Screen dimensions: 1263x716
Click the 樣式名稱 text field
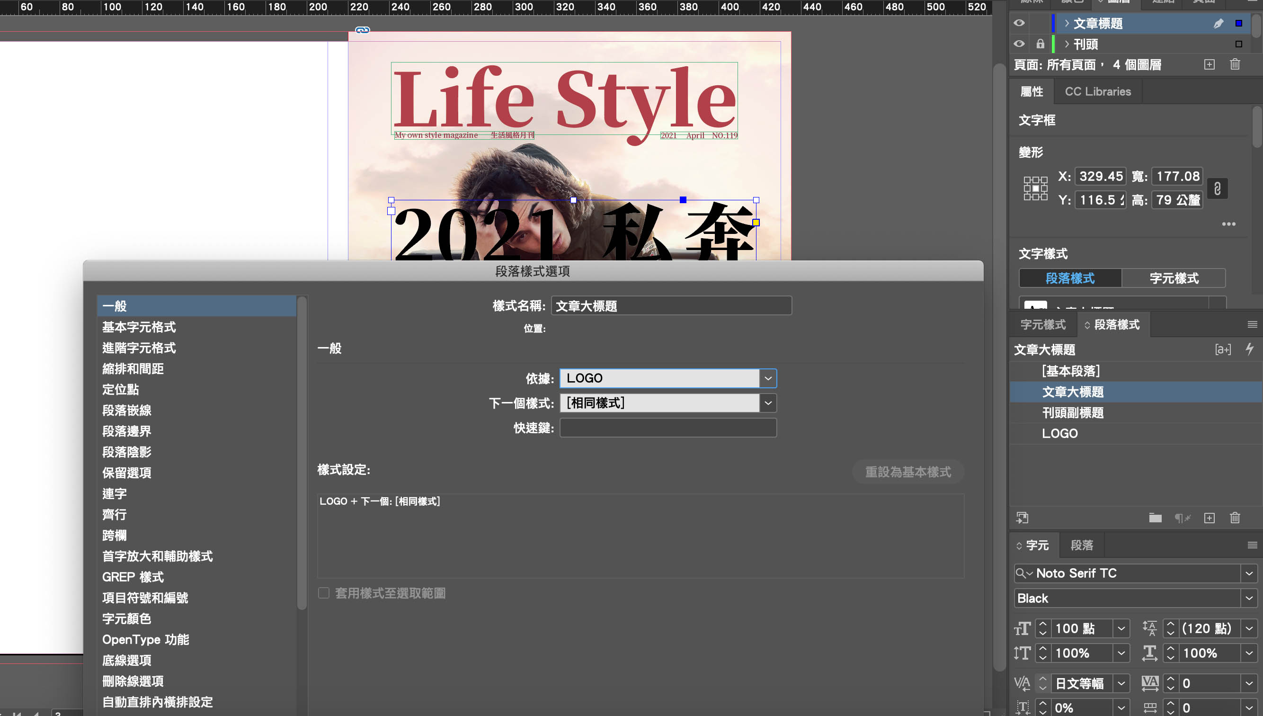coord(671,306)
